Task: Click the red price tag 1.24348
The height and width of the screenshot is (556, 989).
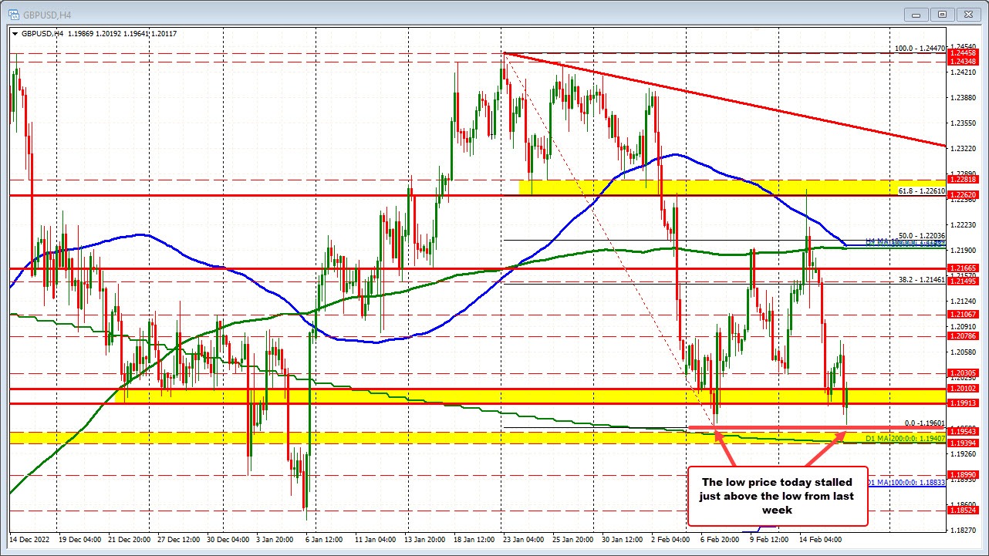Action: pos(963,62)
